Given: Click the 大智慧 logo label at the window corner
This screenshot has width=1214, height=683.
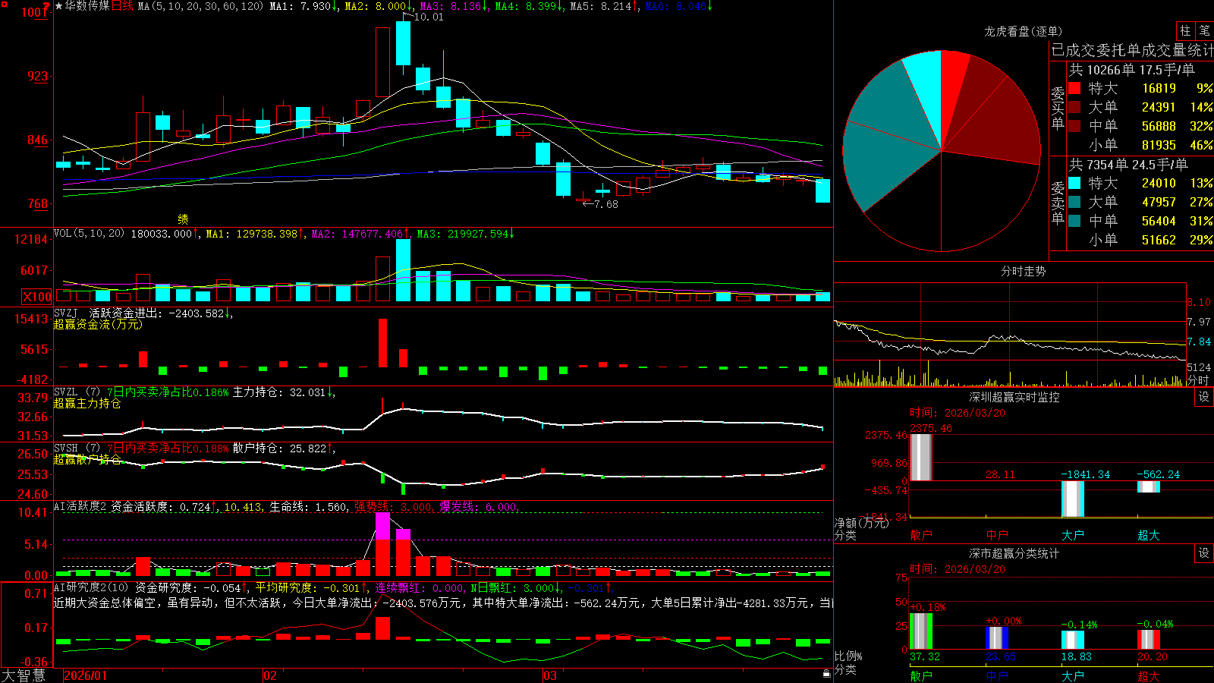Looking at the screenshot, I should [24, 675].
